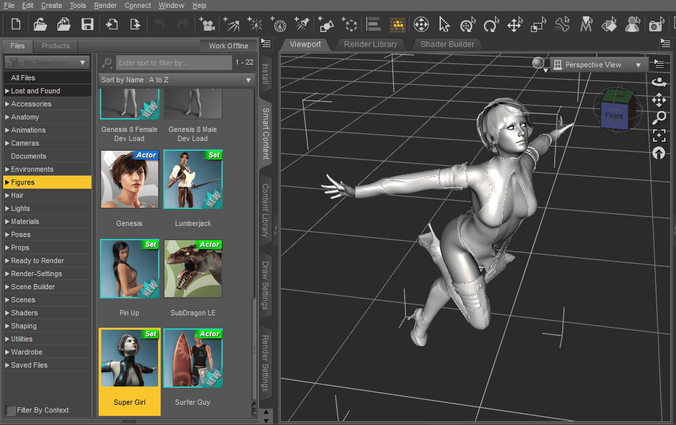The image size is (676, 425).
Task: Open a scene file with the Open icon
Action: click(x=39, y=25)
